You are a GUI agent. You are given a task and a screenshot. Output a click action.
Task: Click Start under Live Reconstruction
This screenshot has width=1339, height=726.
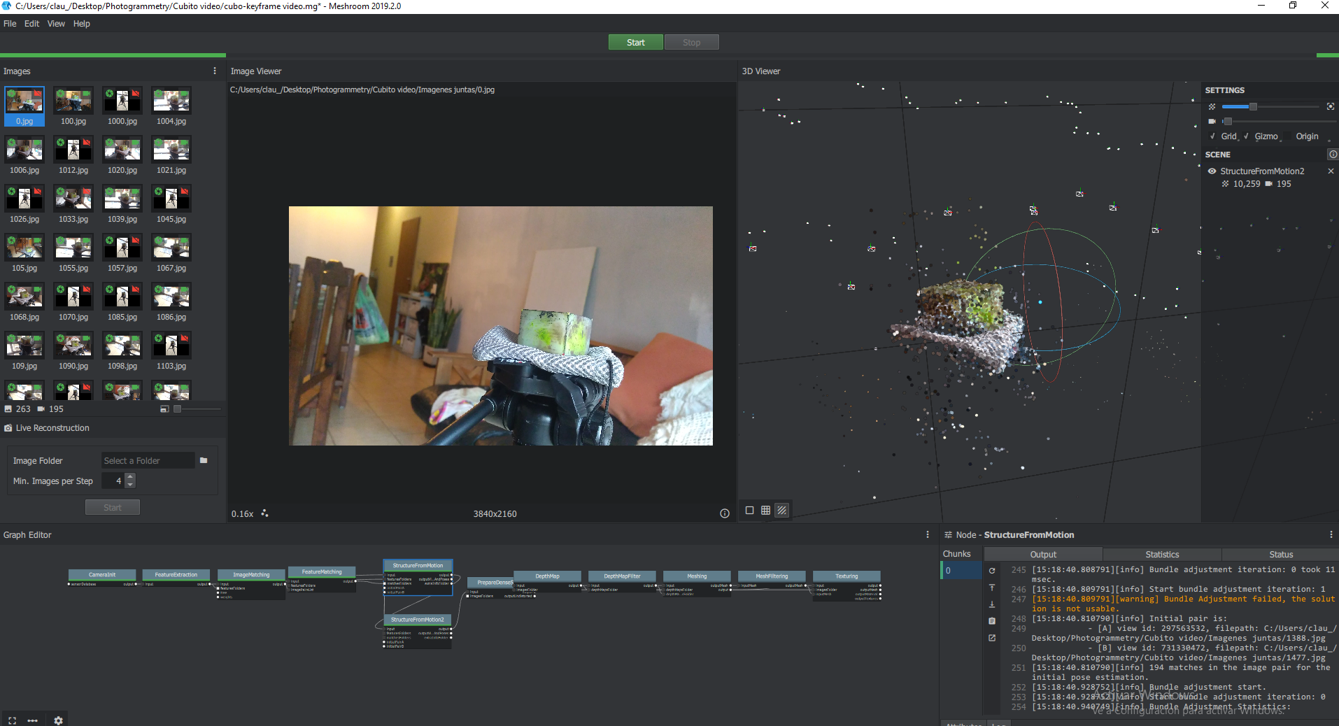coord(113,507)
